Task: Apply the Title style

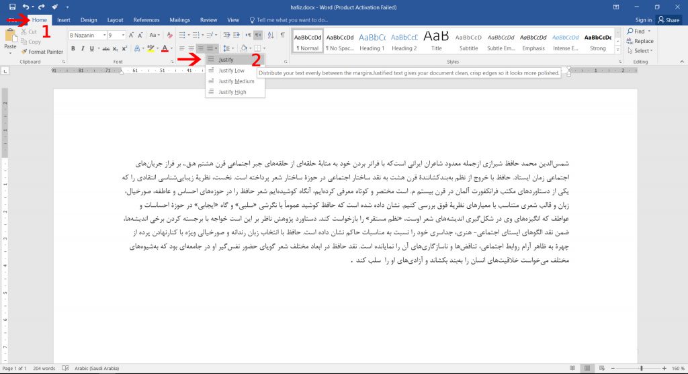Action: [436, 41]
